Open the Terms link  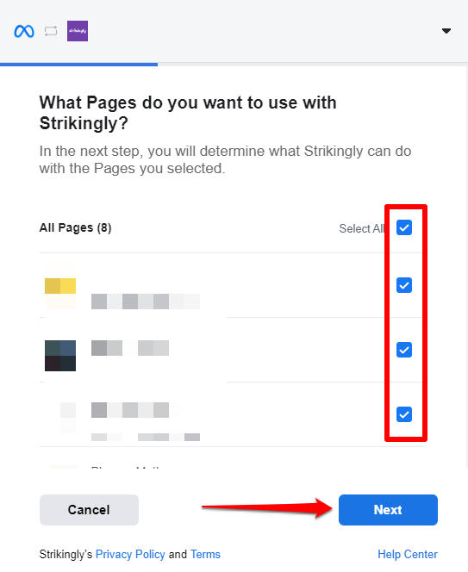point(205,554)
